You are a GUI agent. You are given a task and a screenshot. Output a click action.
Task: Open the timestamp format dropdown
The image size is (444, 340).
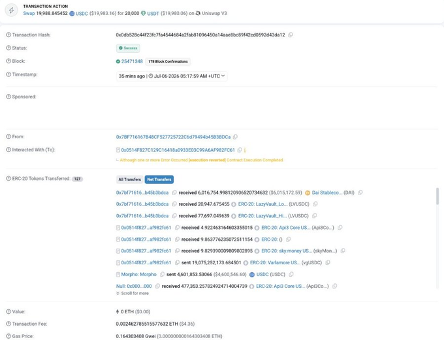tap(172, 76)
